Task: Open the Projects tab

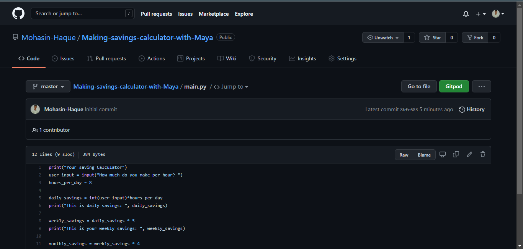Action: tap(191, 58)
